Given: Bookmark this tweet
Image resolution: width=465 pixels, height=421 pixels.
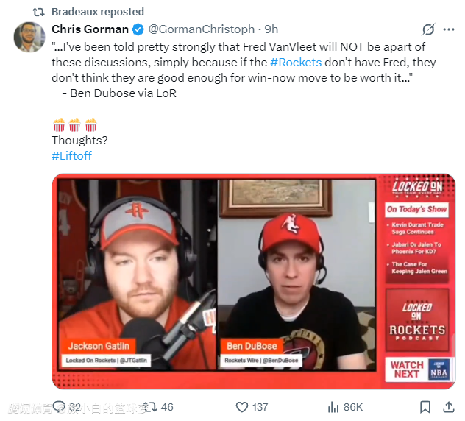Looking at the screenshot, I should pyautogui.click(x=425, y=407).
